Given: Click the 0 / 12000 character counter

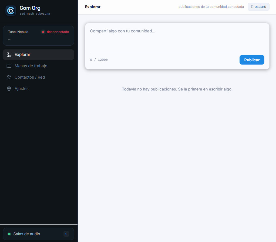Looking at the screenshot, I should [99, 60].
